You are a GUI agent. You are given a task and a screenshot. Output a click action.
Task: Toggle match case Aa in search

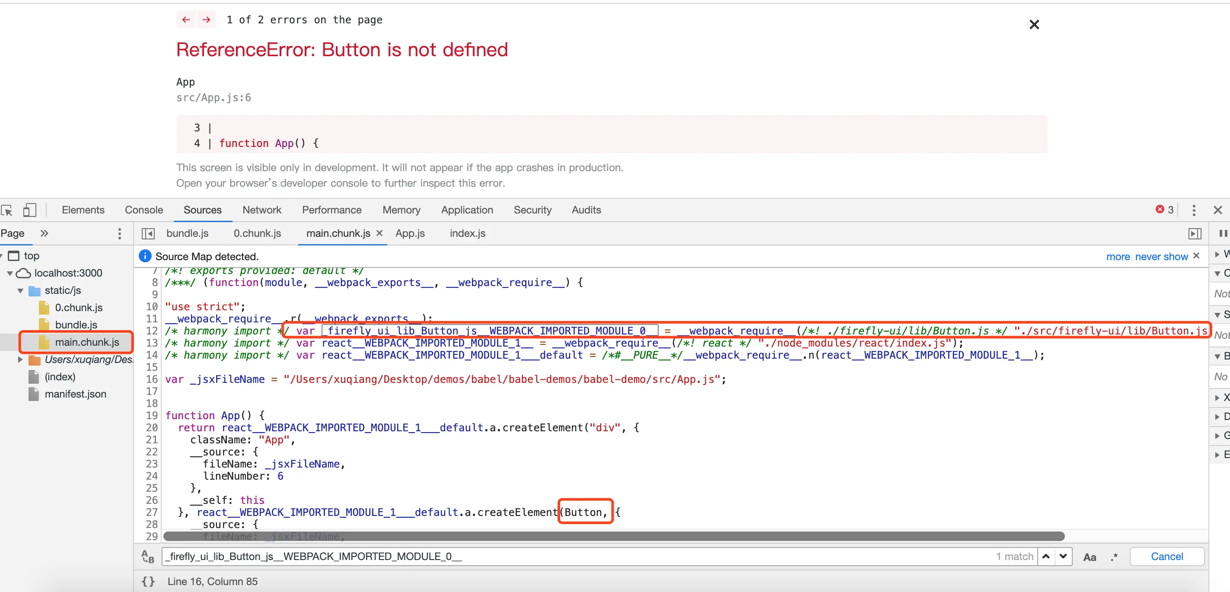pyautogui.click(x=1090, y=557)
